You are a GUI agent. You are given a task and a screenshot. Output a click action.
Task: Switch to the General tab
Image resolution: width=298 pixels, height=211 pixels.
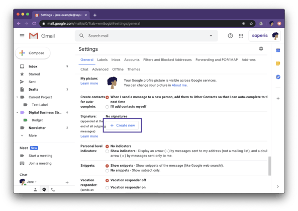(87, 59)
